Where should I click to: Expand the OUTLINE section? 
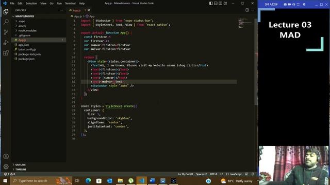[x=21, y=165]
